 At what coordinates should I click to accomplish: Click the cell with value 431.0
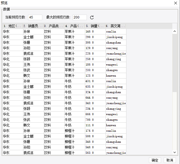pos(95,81)
